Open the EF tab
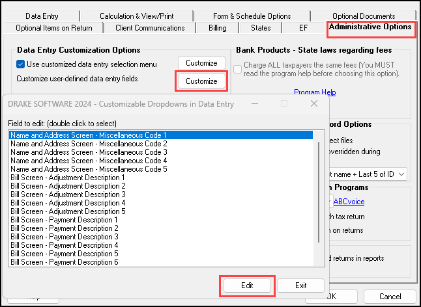 click(303, 28)
